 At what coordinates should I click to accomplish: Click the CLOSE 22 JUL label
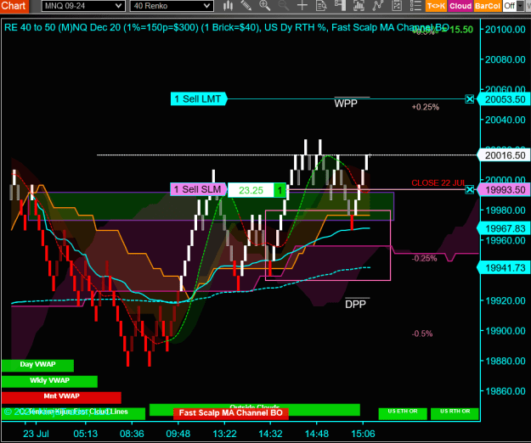438,183
